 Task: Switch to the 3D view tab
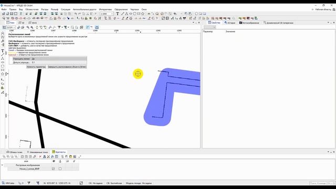pos(22,23)
